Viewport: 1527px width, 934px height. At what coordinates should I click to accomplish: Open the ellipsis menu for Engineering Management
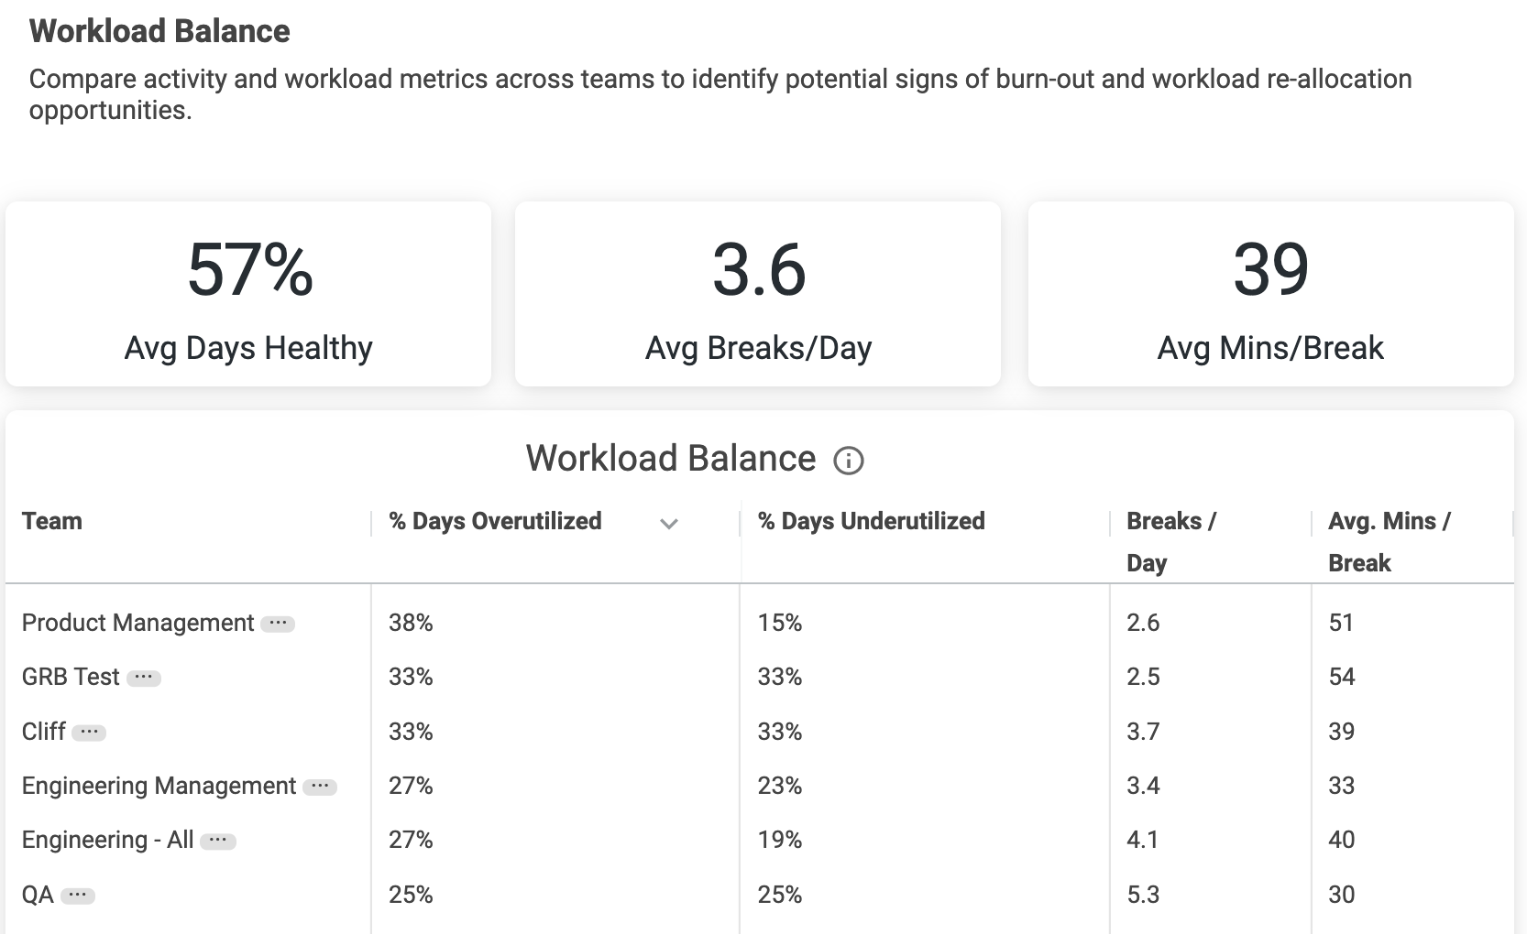pos(319,787)
